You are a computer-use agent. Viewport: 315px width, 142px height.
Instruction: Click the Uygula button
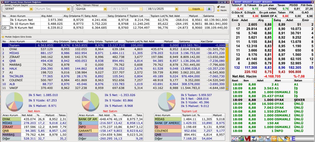pos(196,9)
